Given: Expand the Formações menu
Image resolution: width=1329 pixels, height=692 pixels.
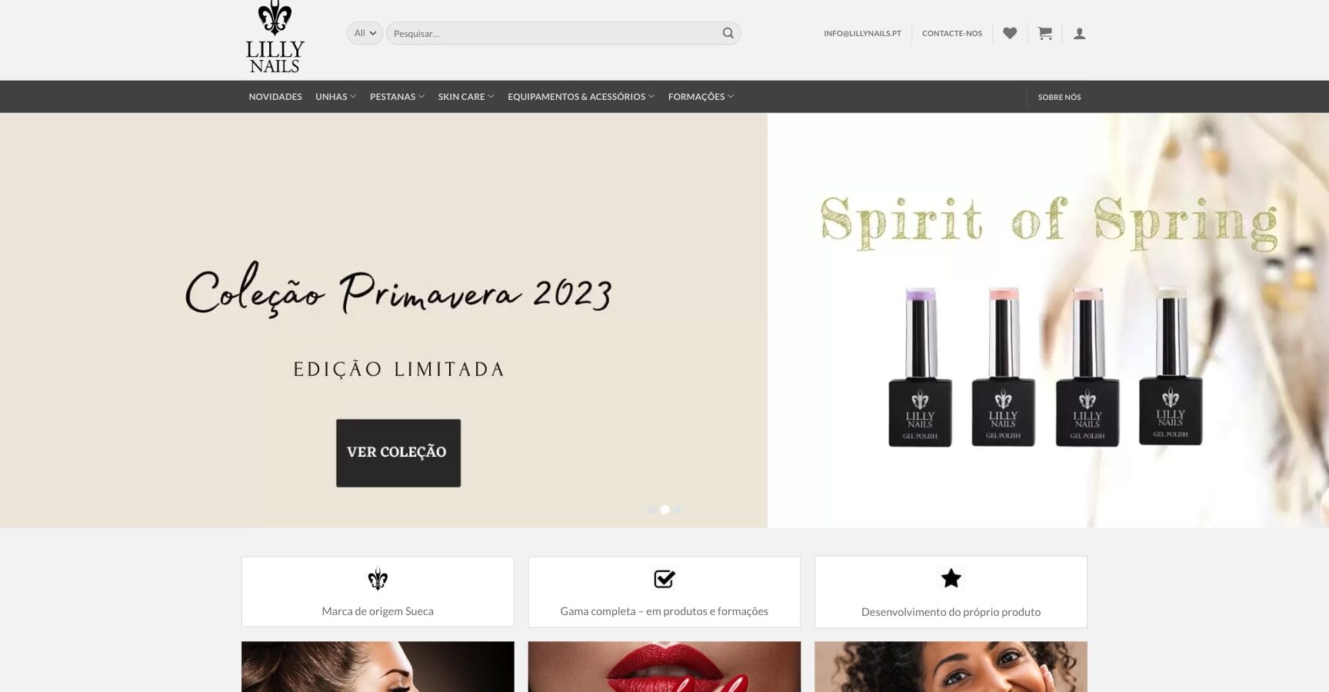Looking at the screenshot, I should [701, 97].
